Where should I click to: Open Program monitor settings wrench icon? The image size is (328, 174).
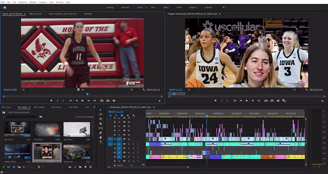click(x=307, y=89)
